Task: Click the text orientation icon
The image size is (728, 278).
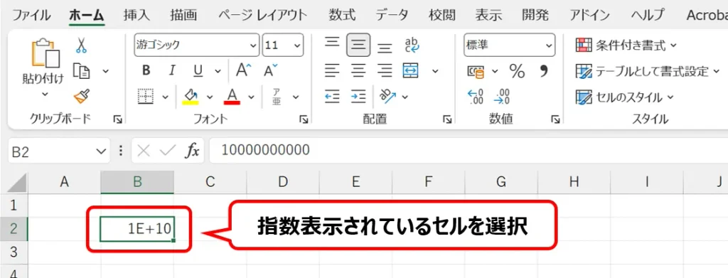Action: tap(388, 96)
